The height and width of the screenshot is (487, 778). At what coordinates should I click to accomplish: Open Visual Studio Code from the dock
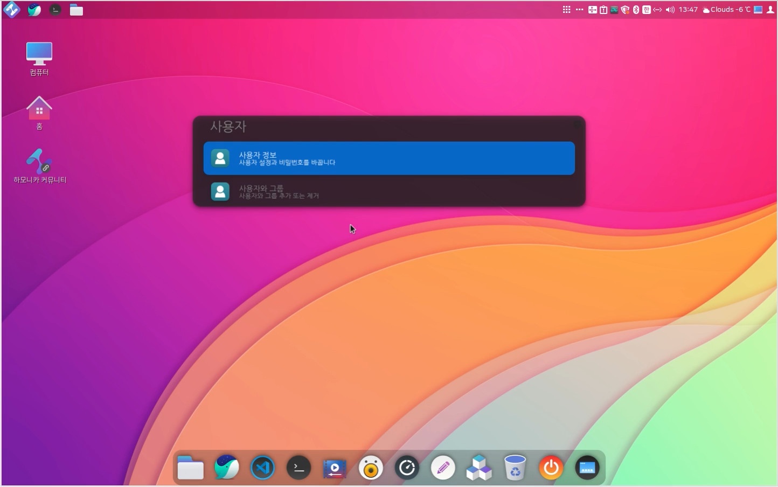[262, 468]
